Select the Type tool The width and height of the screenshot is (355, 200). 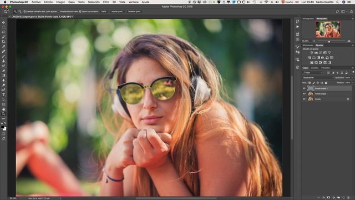pos(3,95)
